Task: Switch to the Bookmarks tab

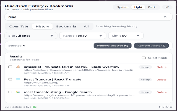Action: pyautogui.click(x=66, y=27)
